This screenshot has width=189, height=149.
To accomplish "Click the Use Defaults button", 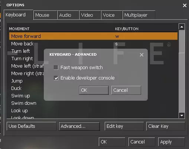I will [32, 126].
